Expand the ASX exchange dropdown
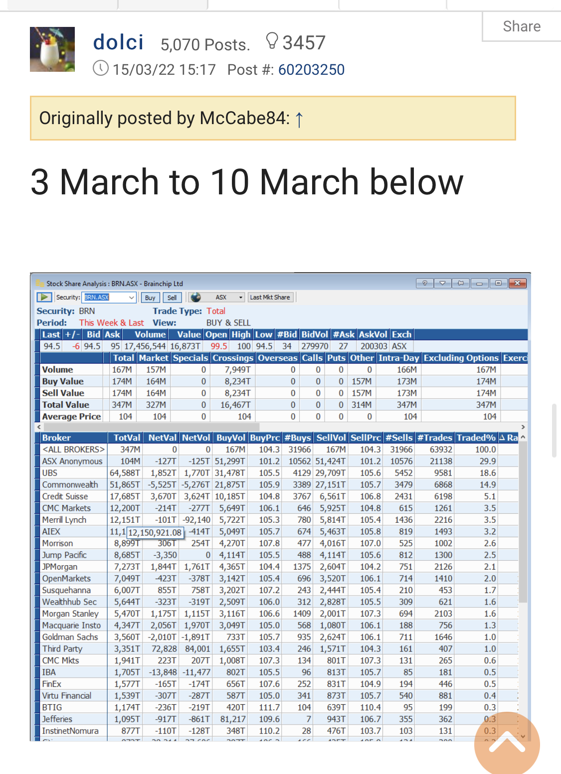 click(241, 298)
